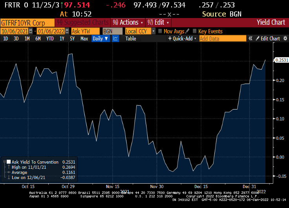Enable the Mov Avgs checkbox
The image size is (289, 208).
160,31
